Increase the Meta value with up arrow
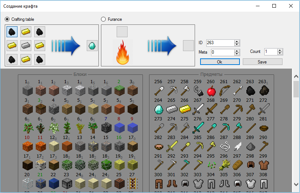The height and width of the screenshot is (193, 300). [237, 51]
